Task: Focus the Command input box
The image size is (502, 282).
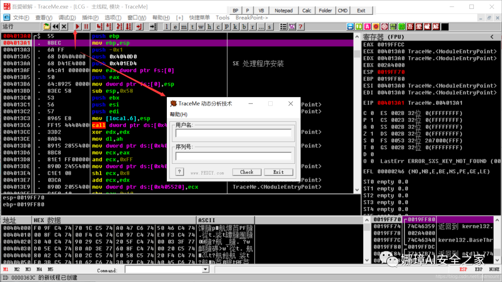Action: click(164, 269)
